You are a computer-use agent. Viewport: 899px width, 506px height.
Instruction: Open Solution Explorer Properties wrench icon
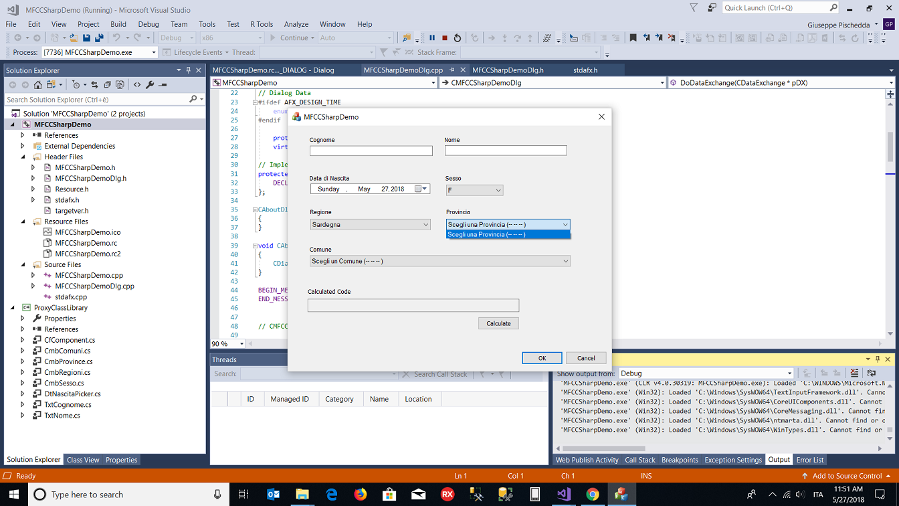[150, 85]
